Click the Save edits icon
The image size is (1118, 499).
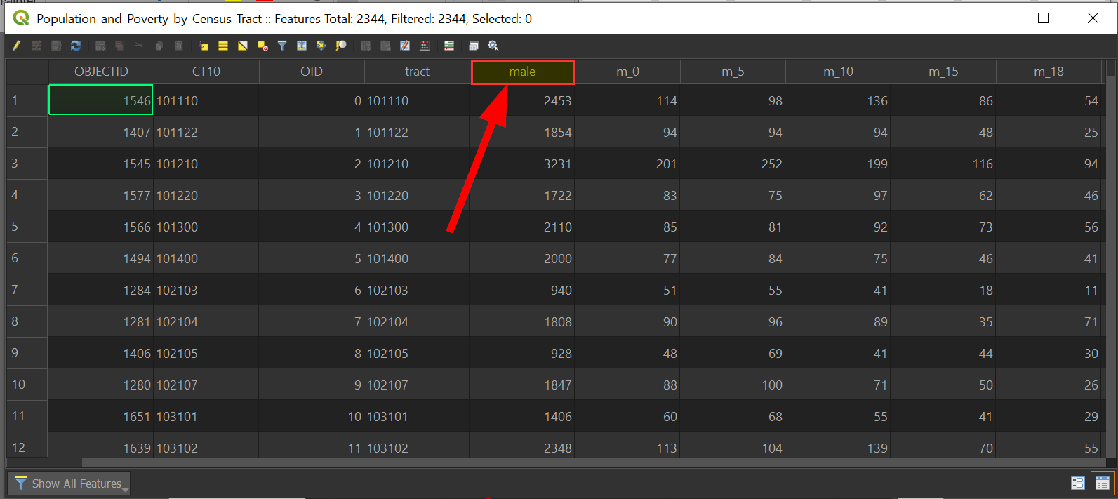pos(56,46)
